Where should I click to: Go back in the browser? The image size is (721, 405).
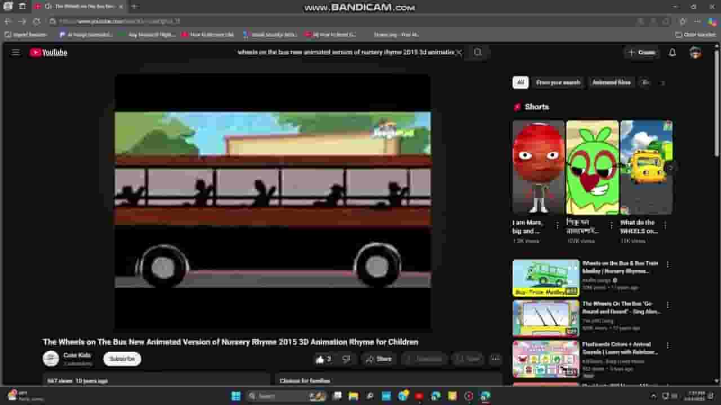(x=8, y=21)
